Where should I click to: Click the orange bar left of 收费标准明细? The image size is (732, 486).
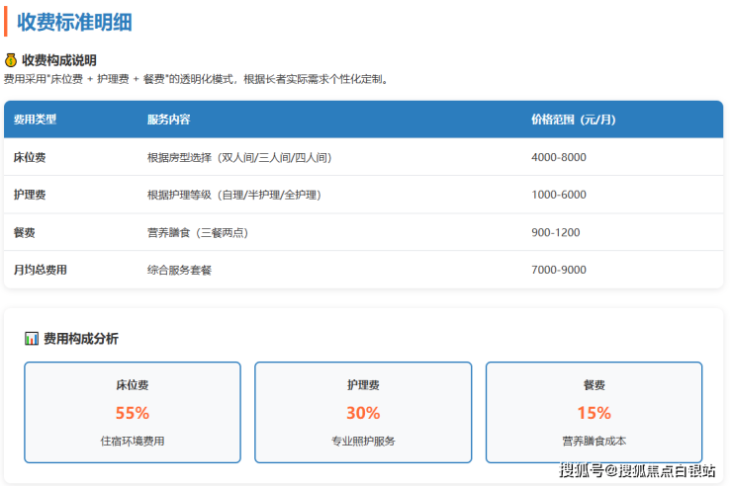6,21
